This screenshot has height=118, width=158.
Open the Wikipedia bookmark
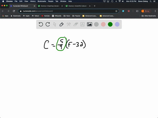(x=57, y=16)
